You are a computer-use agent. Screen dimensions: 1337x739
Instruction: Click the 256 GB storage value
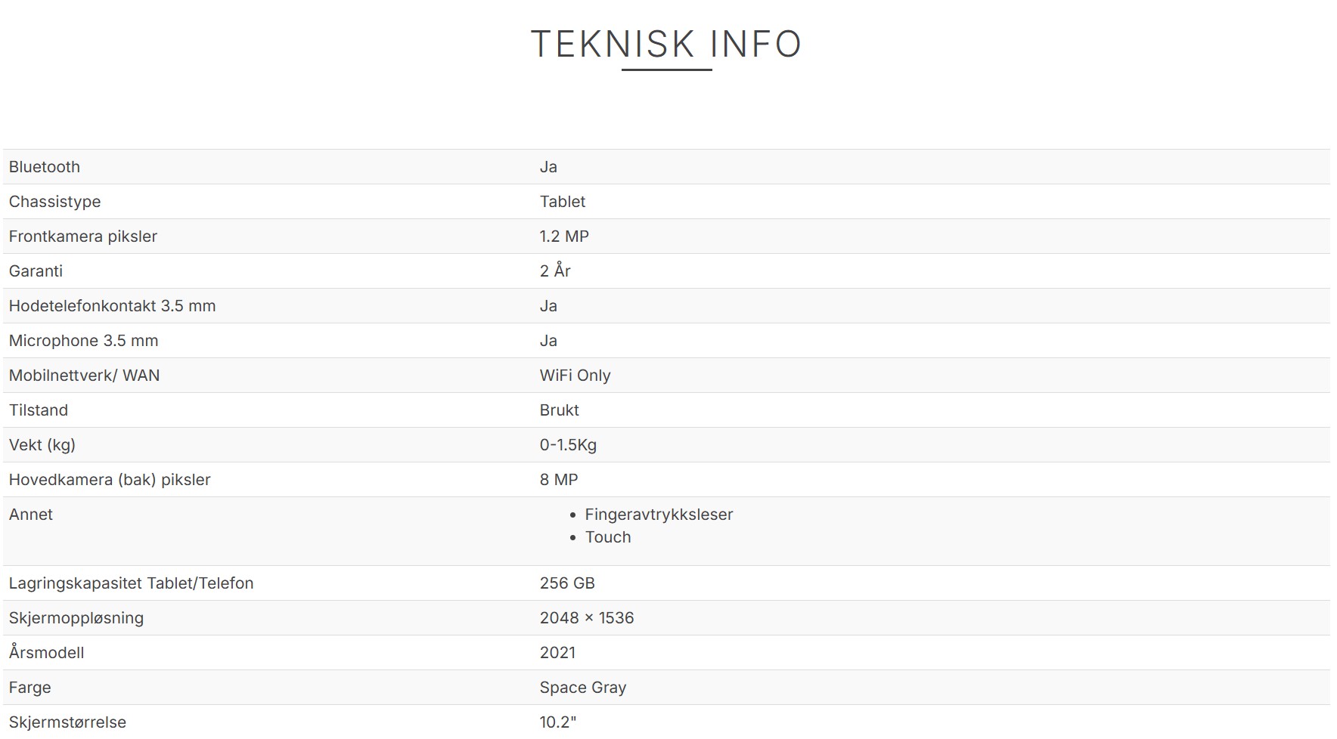click(x=567, y=583)
